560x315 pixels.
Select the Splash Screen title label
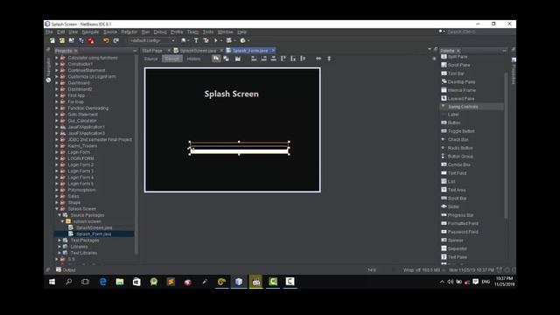coord(231,94)
